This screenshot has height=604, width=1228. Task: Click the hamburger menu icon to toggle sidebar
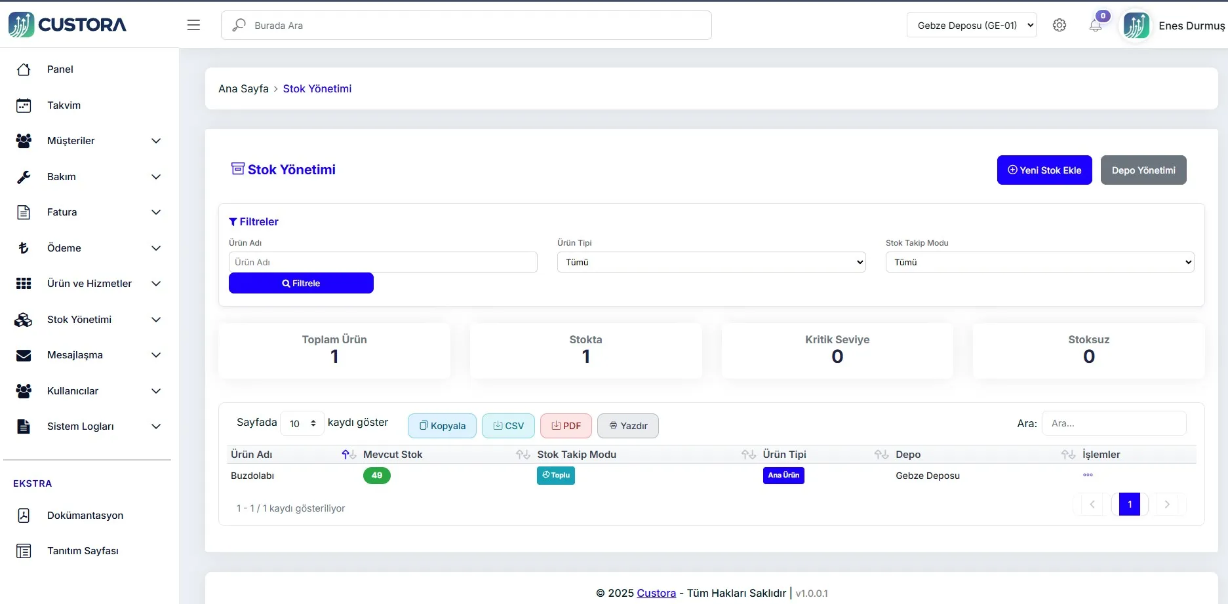point(193,25)
